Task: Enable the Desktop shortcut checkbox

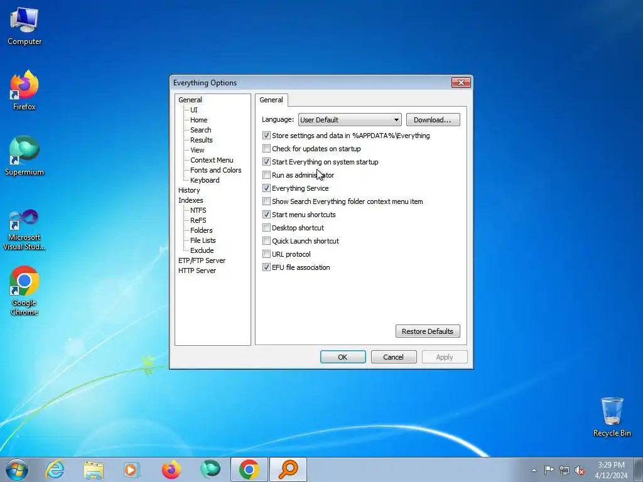Action: click(x=266, y=227)
